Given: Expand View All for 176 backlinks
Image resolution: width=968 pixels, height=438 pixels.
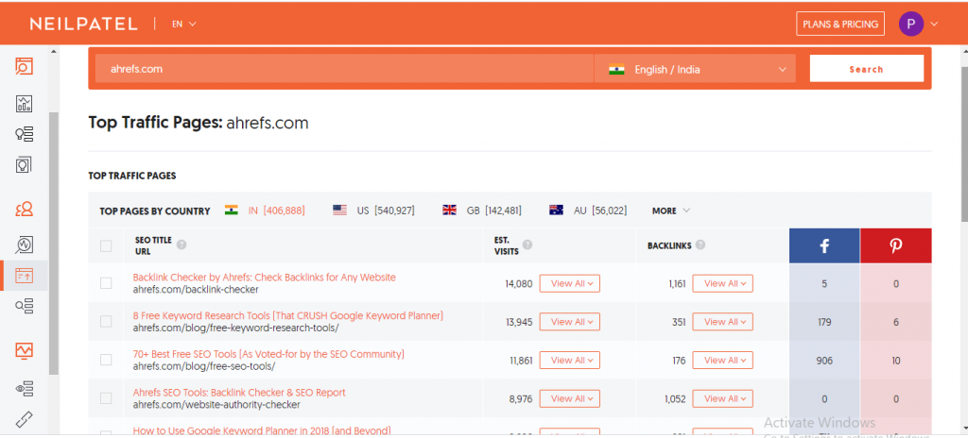Looking at the screenshot, I should pyautogui.click(x=723, y=361).
